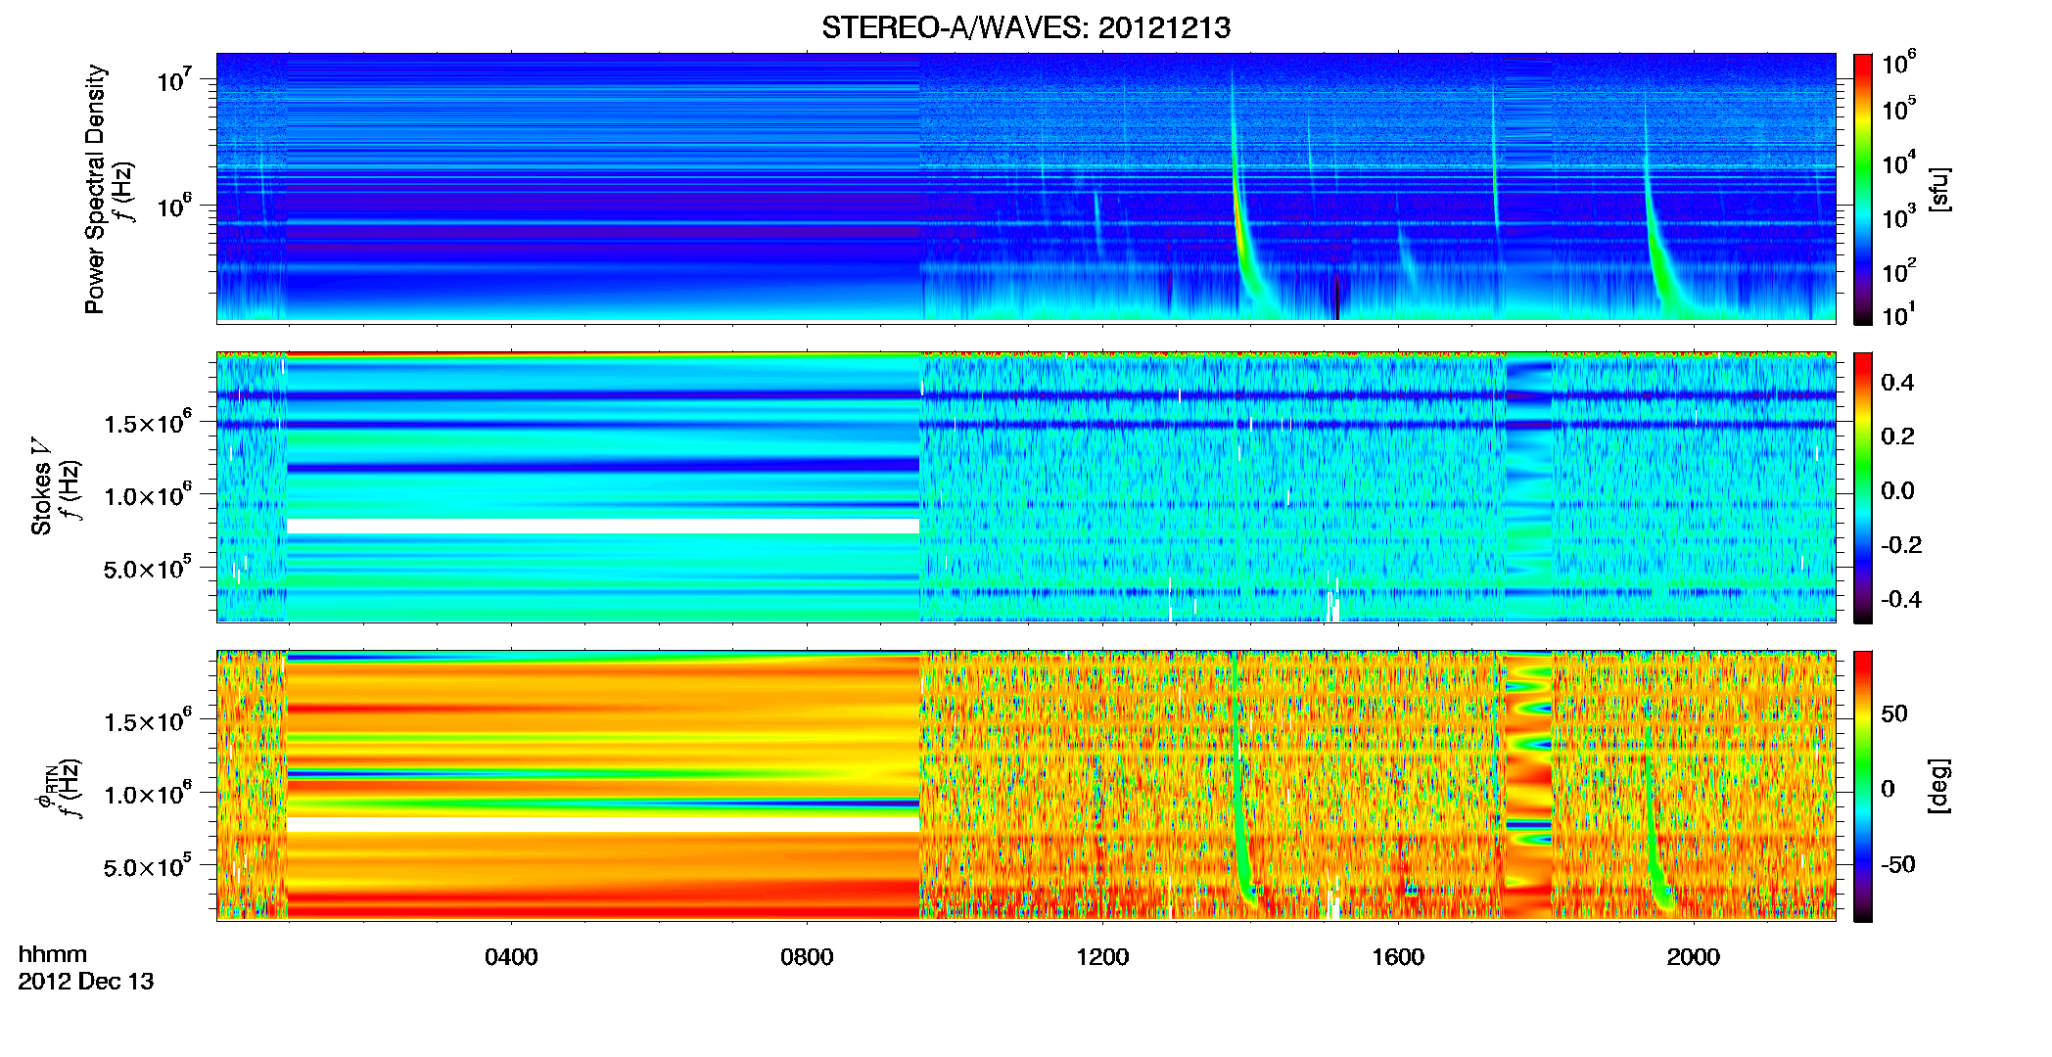This screenshot has width=2052, height=1057.
Task: Click the plot title STEREO-A/WAVES: 20121213
Action: (x=1026, y=27)
